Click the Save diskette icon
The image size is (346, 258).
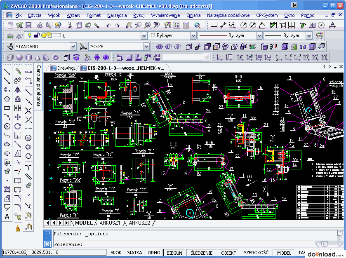(28, 25)
